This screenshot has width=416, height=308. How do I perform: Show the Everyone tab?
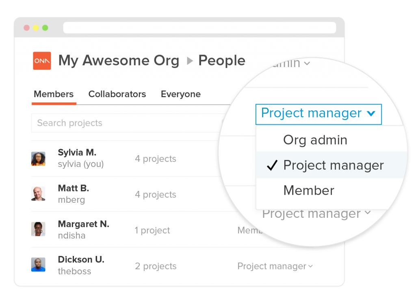(181, 94)
